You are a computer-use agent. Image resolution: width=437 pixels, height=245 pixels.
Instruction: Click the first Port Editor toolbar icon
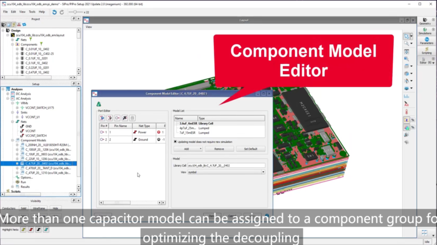tap(102, 118)
